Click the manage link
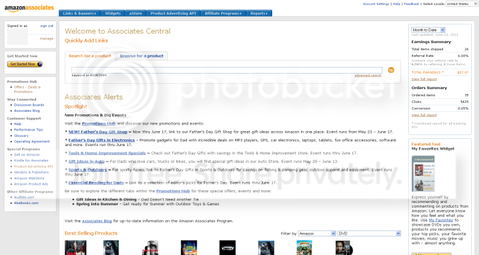 coord(46,39)
